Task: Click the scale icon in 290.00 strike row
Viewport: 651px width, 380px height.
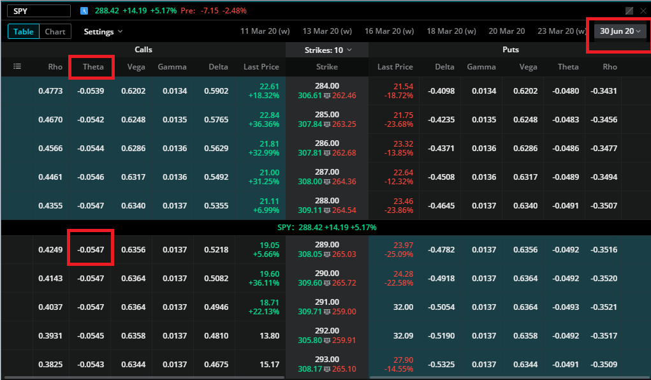Action: (326, 283)
